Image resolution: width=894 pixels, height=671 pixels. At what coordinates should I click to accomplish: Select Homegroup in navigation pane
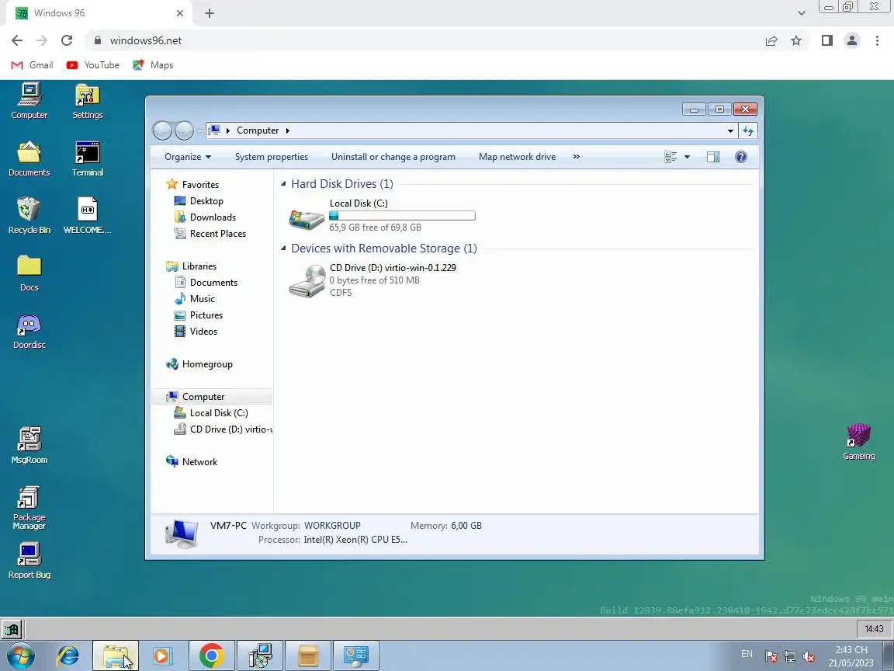tap(199, 364)
